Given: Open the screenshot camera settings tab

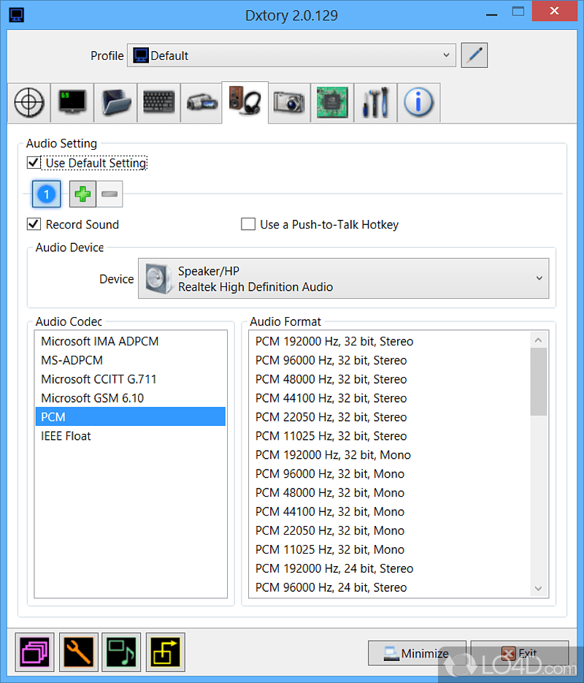Looking at the screenshot, I should 288,102.
